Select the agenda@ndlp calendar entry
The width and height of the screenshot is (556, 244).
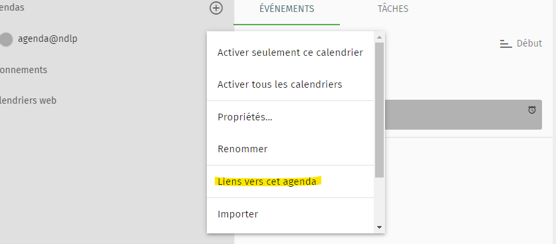[x=47, y=39]
